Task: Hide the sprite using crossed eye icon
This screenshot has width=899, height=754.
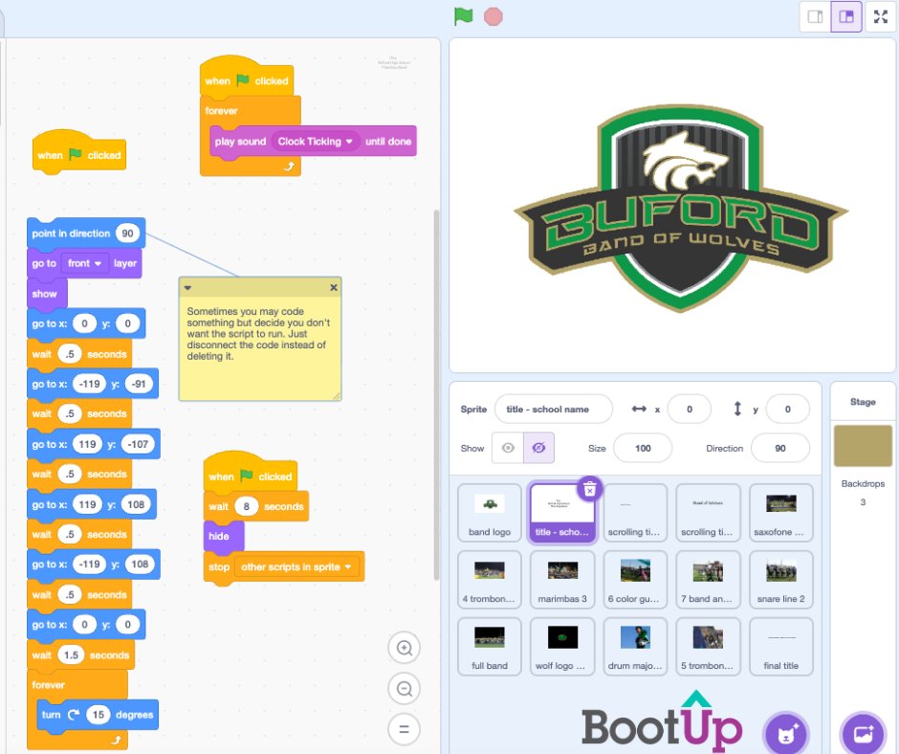Action: click(539, 448)
